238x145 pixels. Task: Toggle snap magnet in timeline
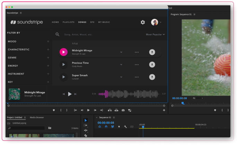(106, 127)
